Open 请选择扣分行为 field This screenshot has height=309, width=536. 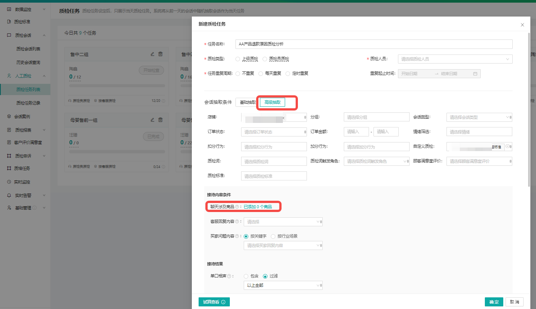274,147
